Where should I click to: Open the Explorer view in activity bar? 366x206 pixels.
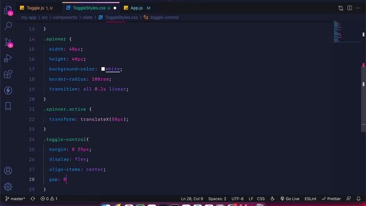[x=8, y=10]
